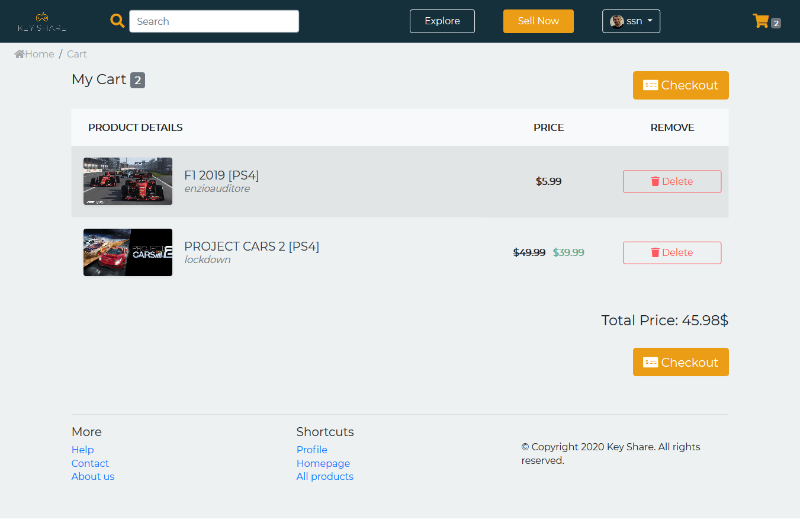Image resolution: width=800 pixels, height=519 pixels.
Task: Click the PROJECT CARS 2 [PS4] title
Action: point(252,246)
